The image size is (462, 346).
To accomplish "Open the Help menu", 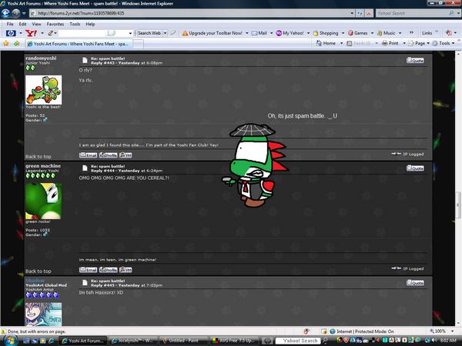I will pos(90,24).
